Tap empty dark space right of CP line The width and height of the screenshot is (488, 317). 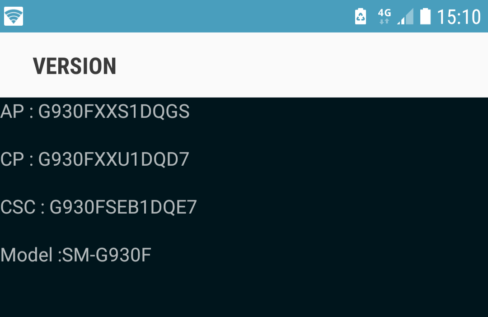tap(338, 159)
